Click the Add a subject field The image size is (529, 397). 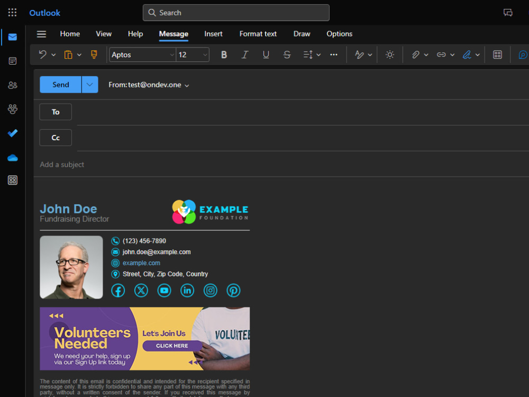pos(62,165)
